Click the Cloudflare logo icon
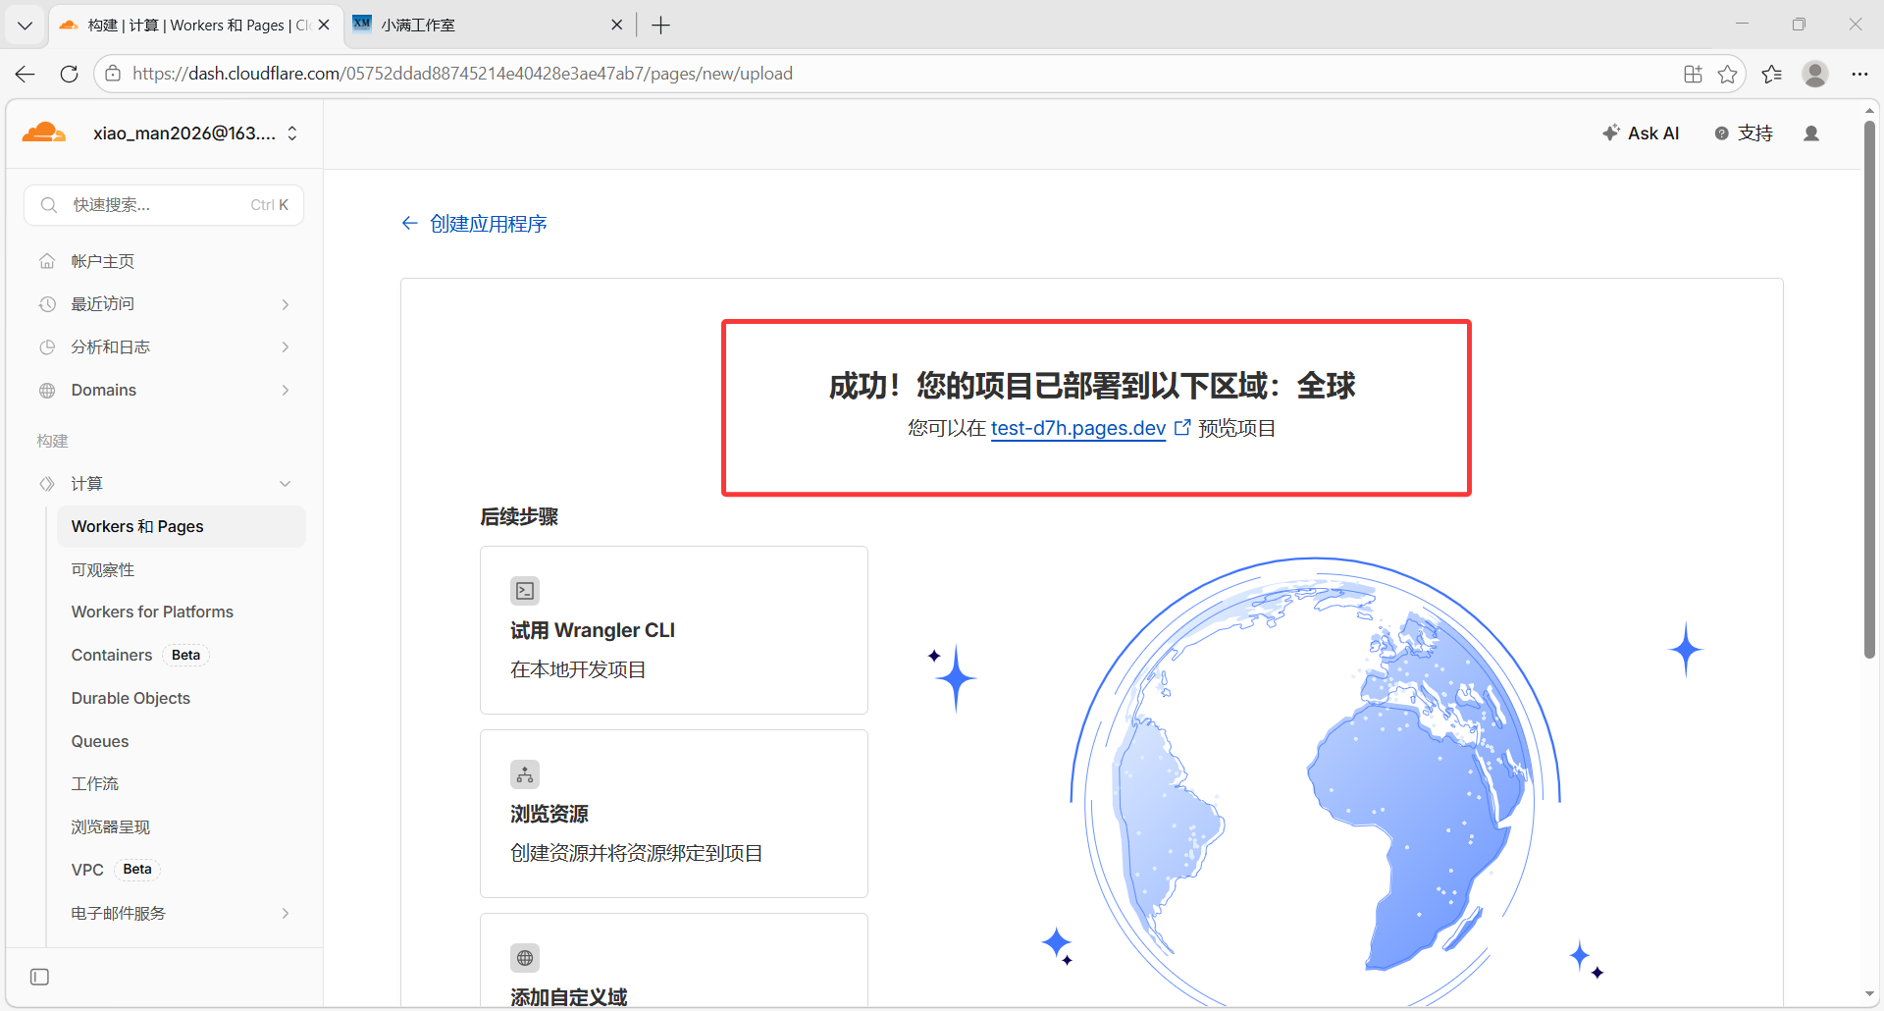The width and height of the screenshot is (1884, 1011). click(44, 133)
